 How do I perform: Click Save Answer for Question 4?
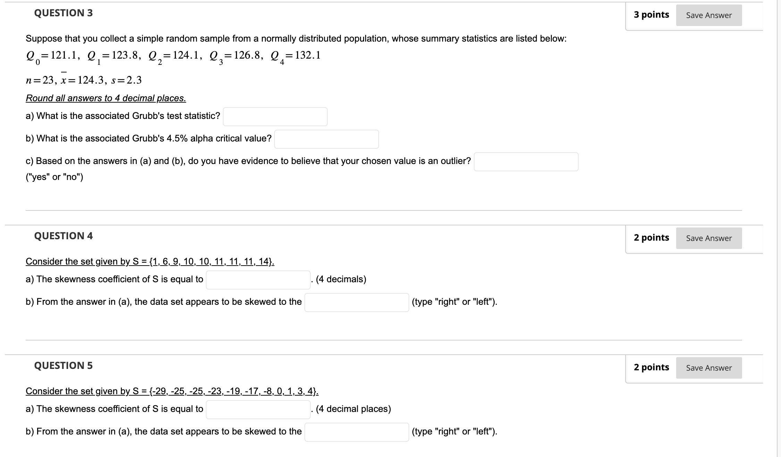(708, 238)
